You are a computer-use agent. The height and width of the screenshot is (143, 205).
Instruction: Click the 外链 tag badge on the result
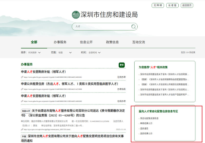click(x=24, y=136)
